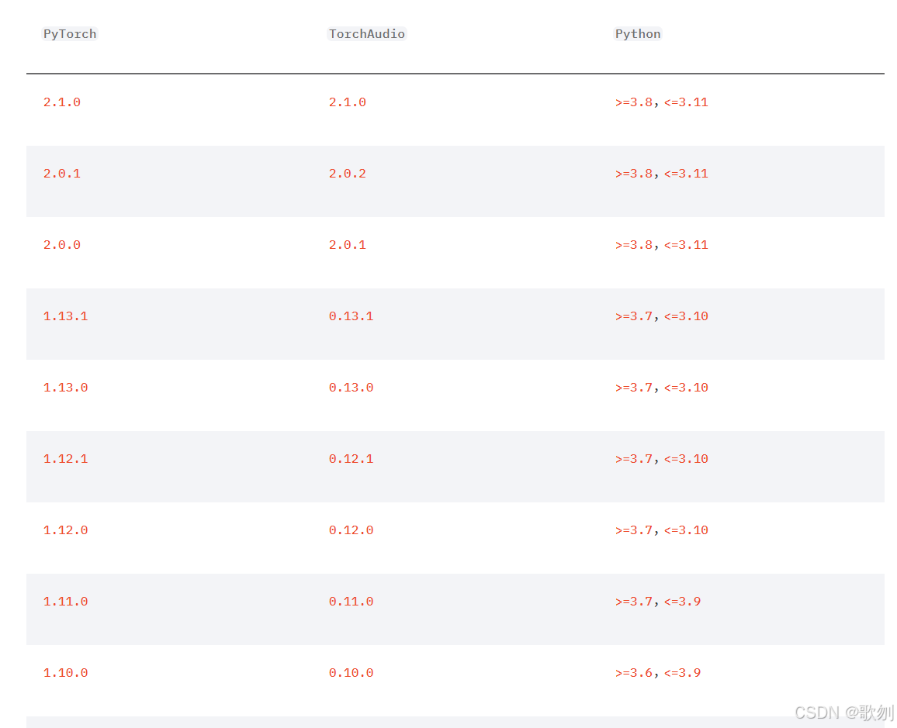Select TorchAudio version 2.0.2 cell
This screenshot has height=728, width=897.
(348, 174)
